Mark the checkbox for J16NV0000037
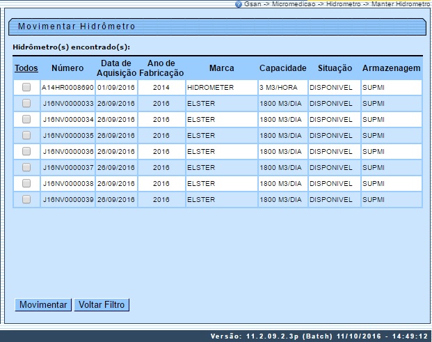 click(x=26, y=167)
